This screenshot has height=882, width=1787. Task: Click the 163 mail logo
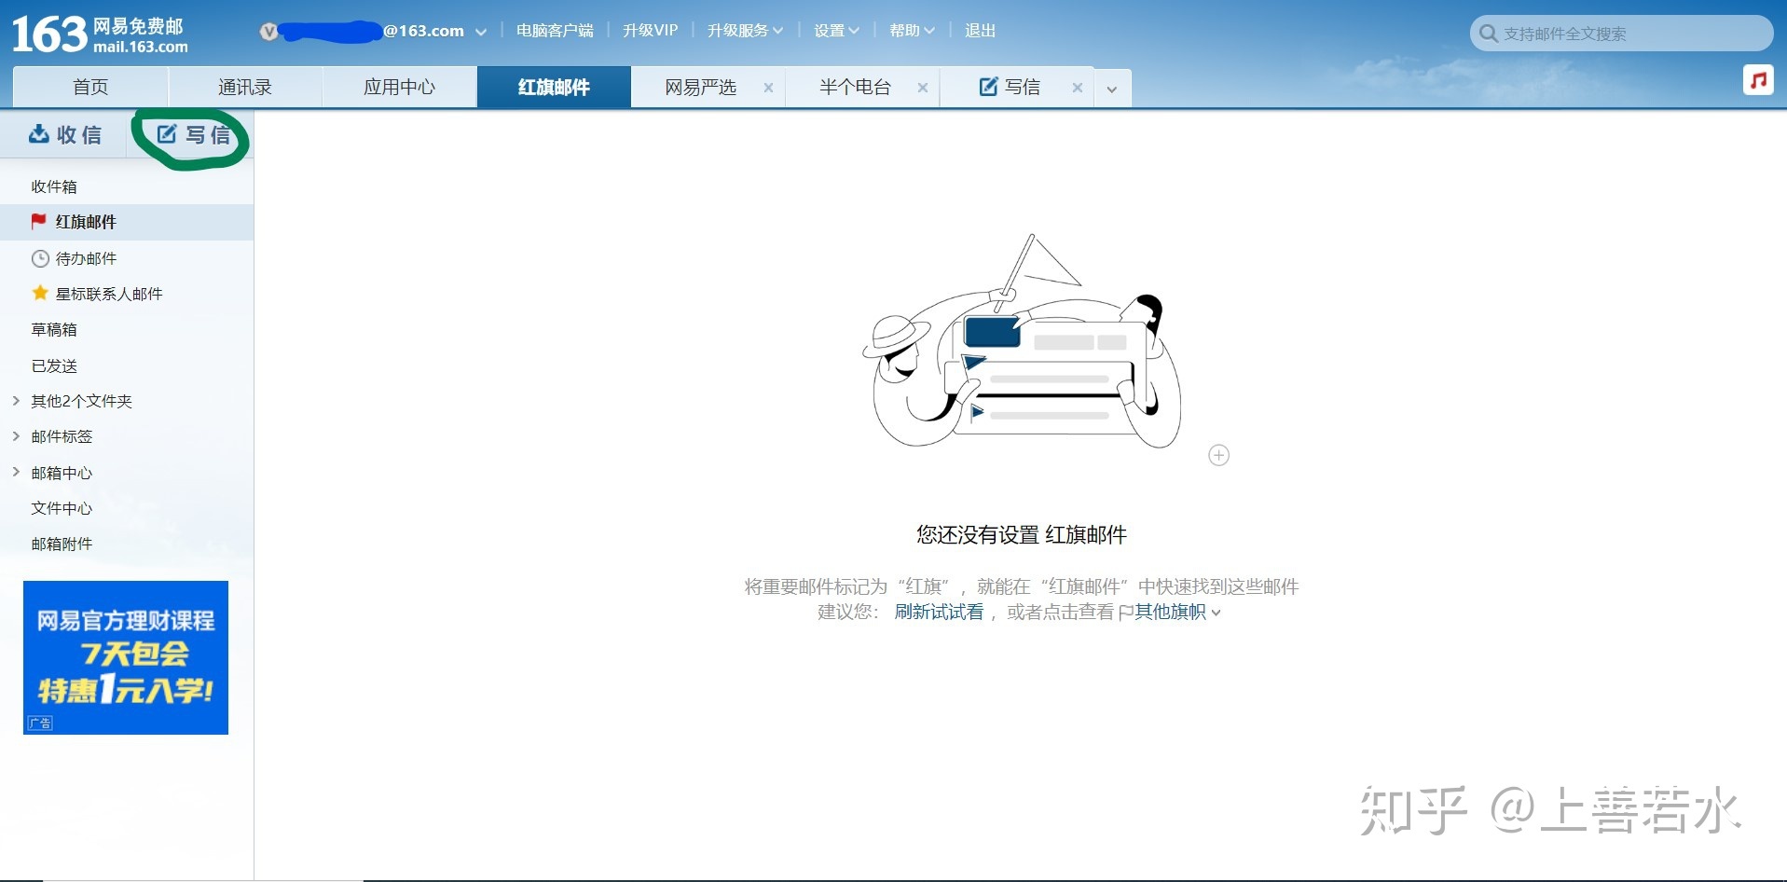click(93, 33)
